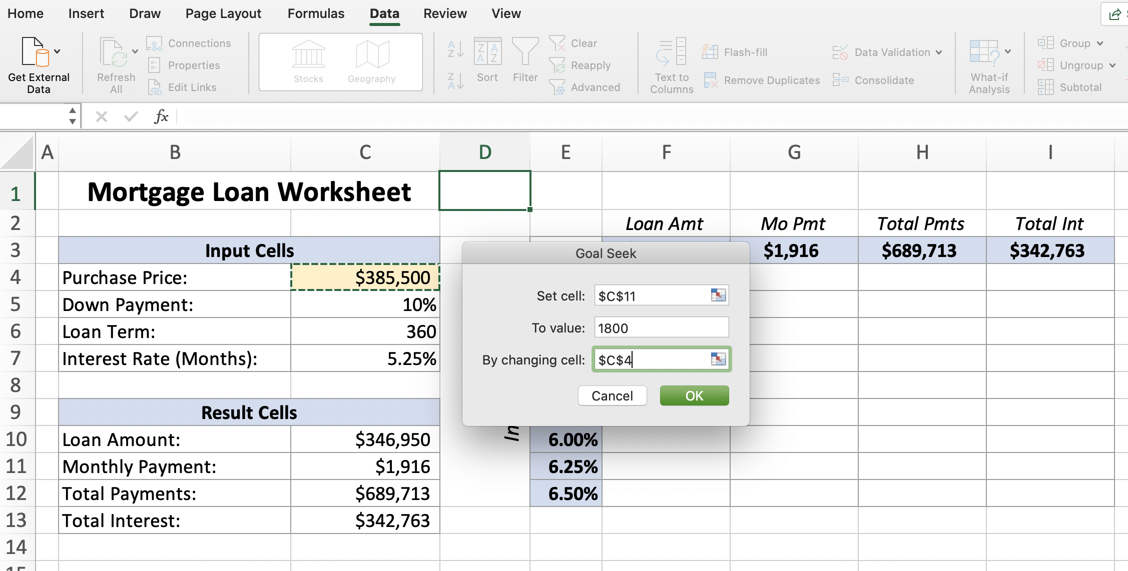The height and width of the screenshot is (571, 1128).
Task: Launch Text to Columns
Action: coord(672,65)
